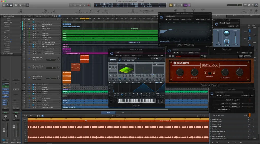The width and height of the screenshot is (260, 144).
Task: Open the Note Pads button
Action: 249,5
